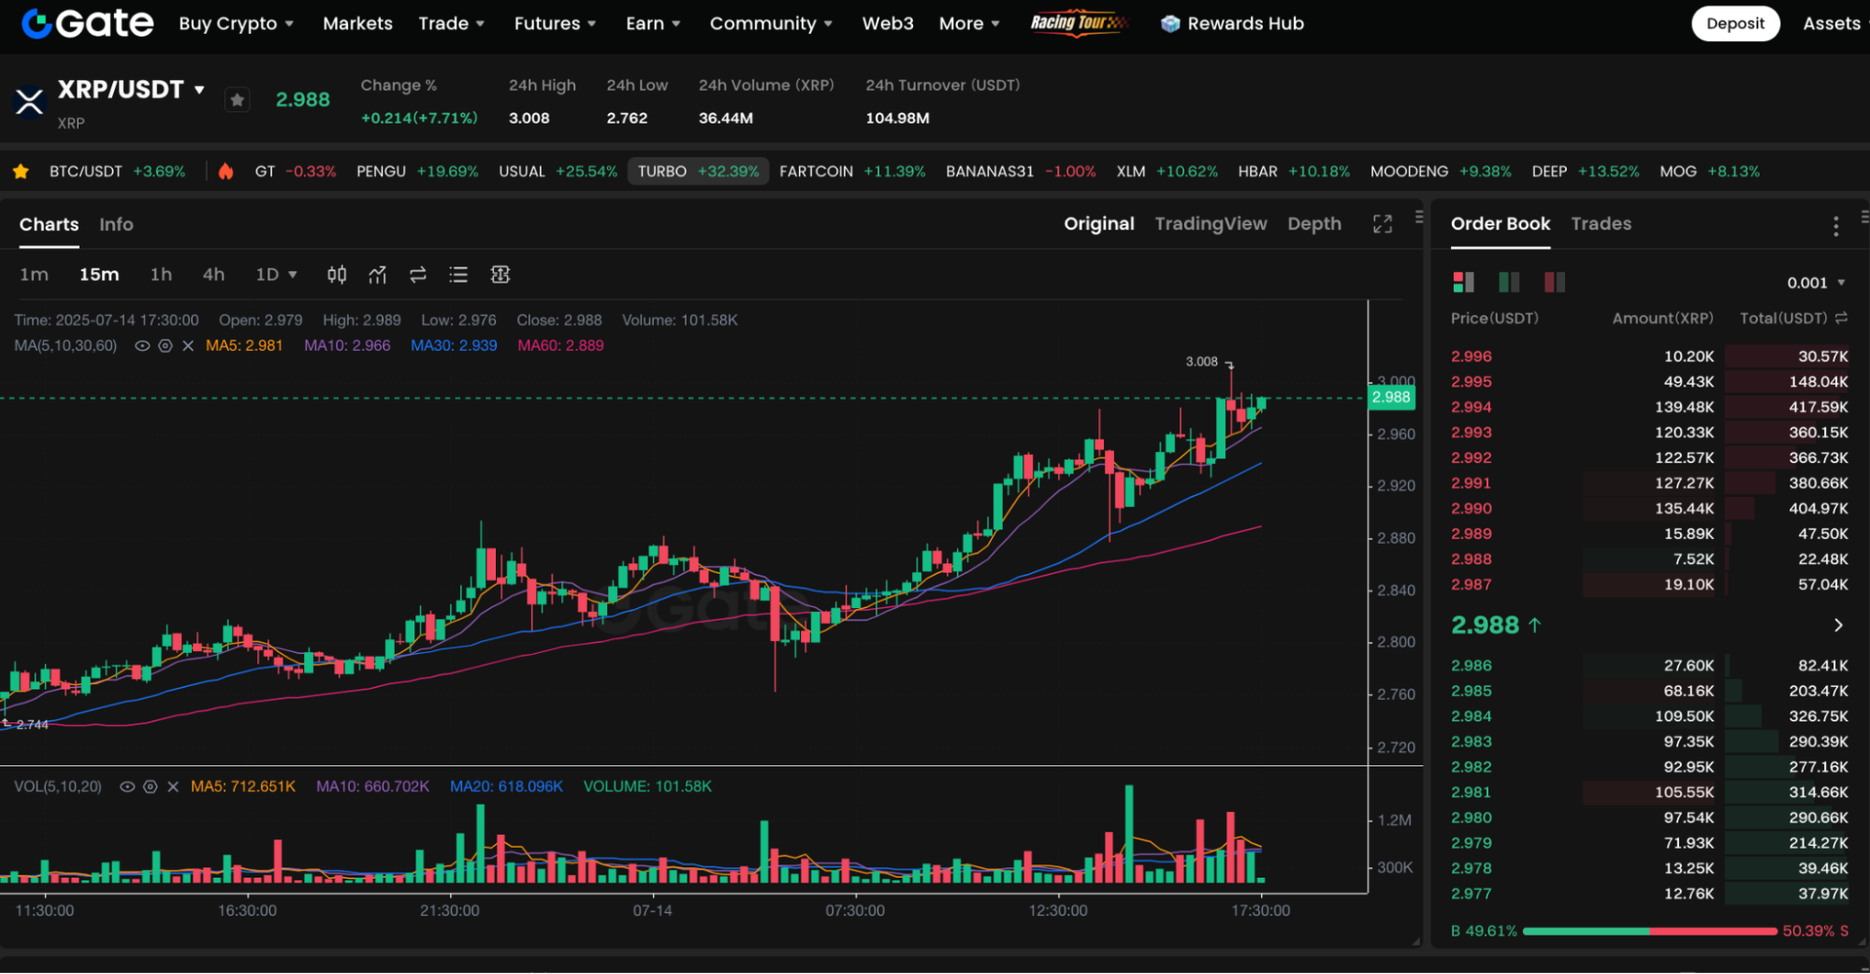Select the 1h timeframe
The width and height of the screenshot is (1870, 974).
click(161, 274)
